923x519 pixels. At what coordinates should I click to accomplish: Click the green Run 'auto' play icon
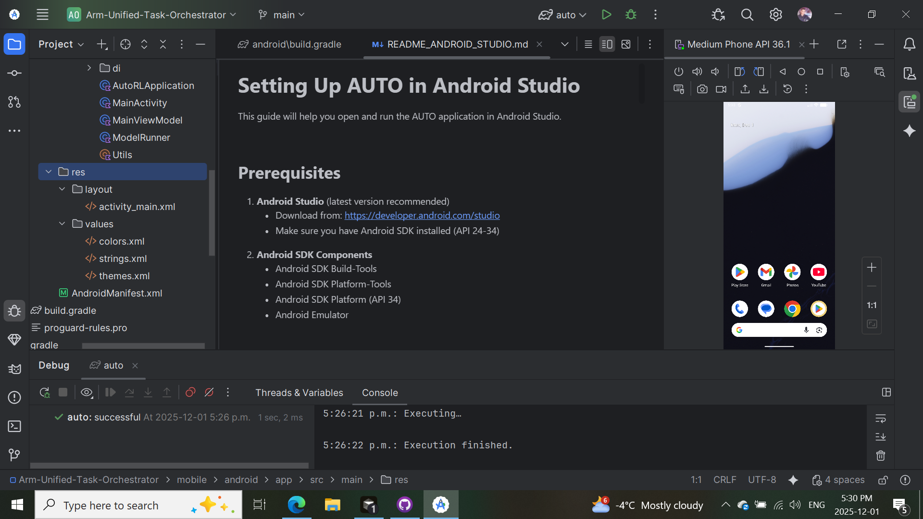coord(606,14)
